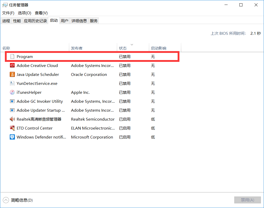Click the Oracle Corporation publisher cell
The image size is (264, 208).
(x=89, y=74)
